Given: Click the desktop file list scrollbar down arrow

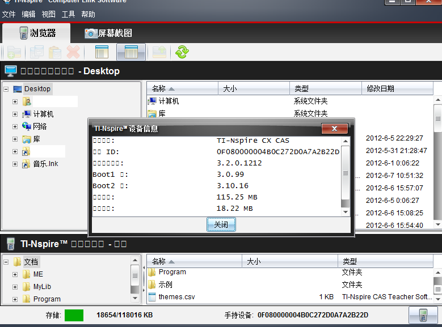Looking at the screenshot, I should (438, 224).
